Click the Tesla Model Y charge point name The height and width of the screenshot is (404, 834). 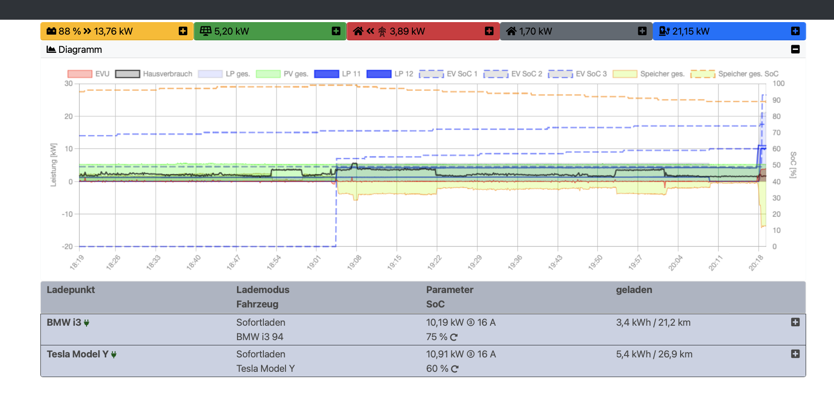77,354
